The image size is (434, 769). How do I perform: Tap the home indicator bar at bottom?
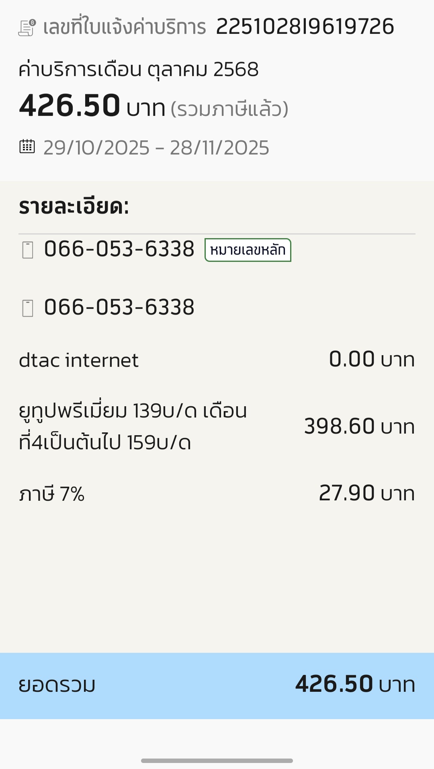click(x=217, y=761)
